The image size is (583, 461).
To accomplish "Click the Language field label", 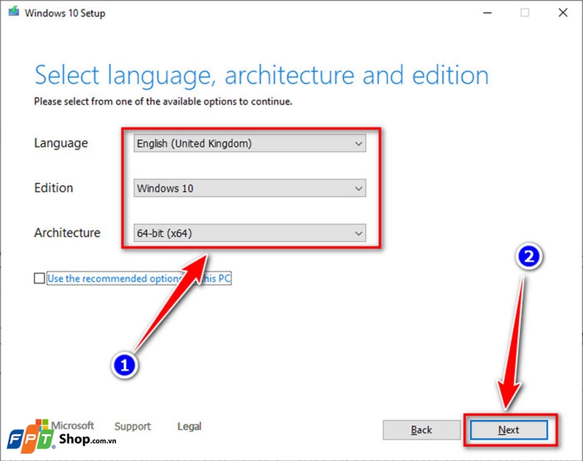I will (x=61, y=143).
